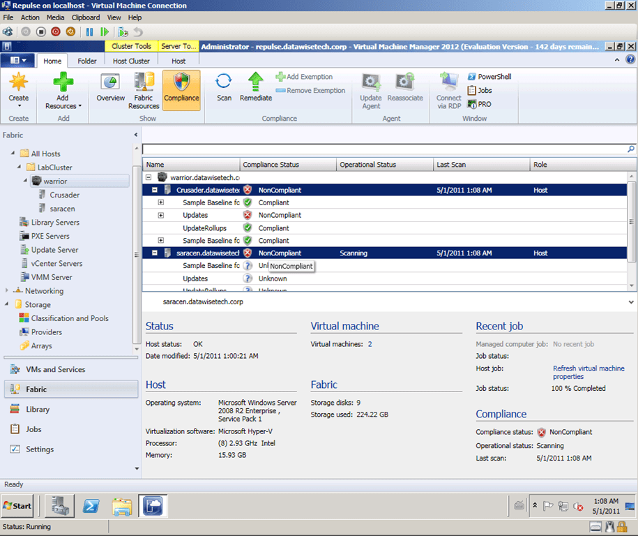The image size is (638, 536).
Task: Resume the virtual machine with the green play button
Action: tap(105, 32)
